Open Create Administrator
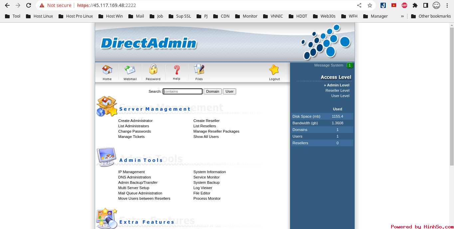454x229 pixels. point(135,121)
